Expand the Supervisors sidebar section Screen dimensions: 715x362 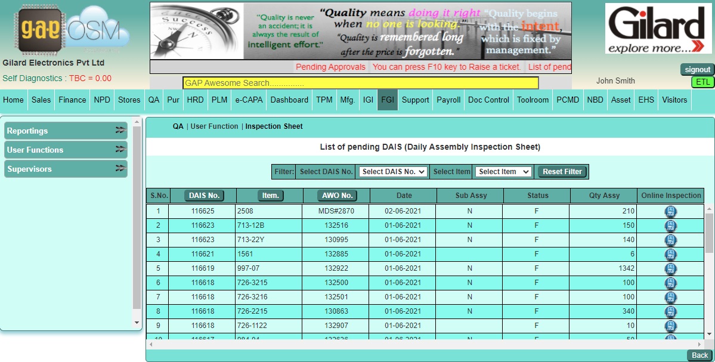pos(66,169)
